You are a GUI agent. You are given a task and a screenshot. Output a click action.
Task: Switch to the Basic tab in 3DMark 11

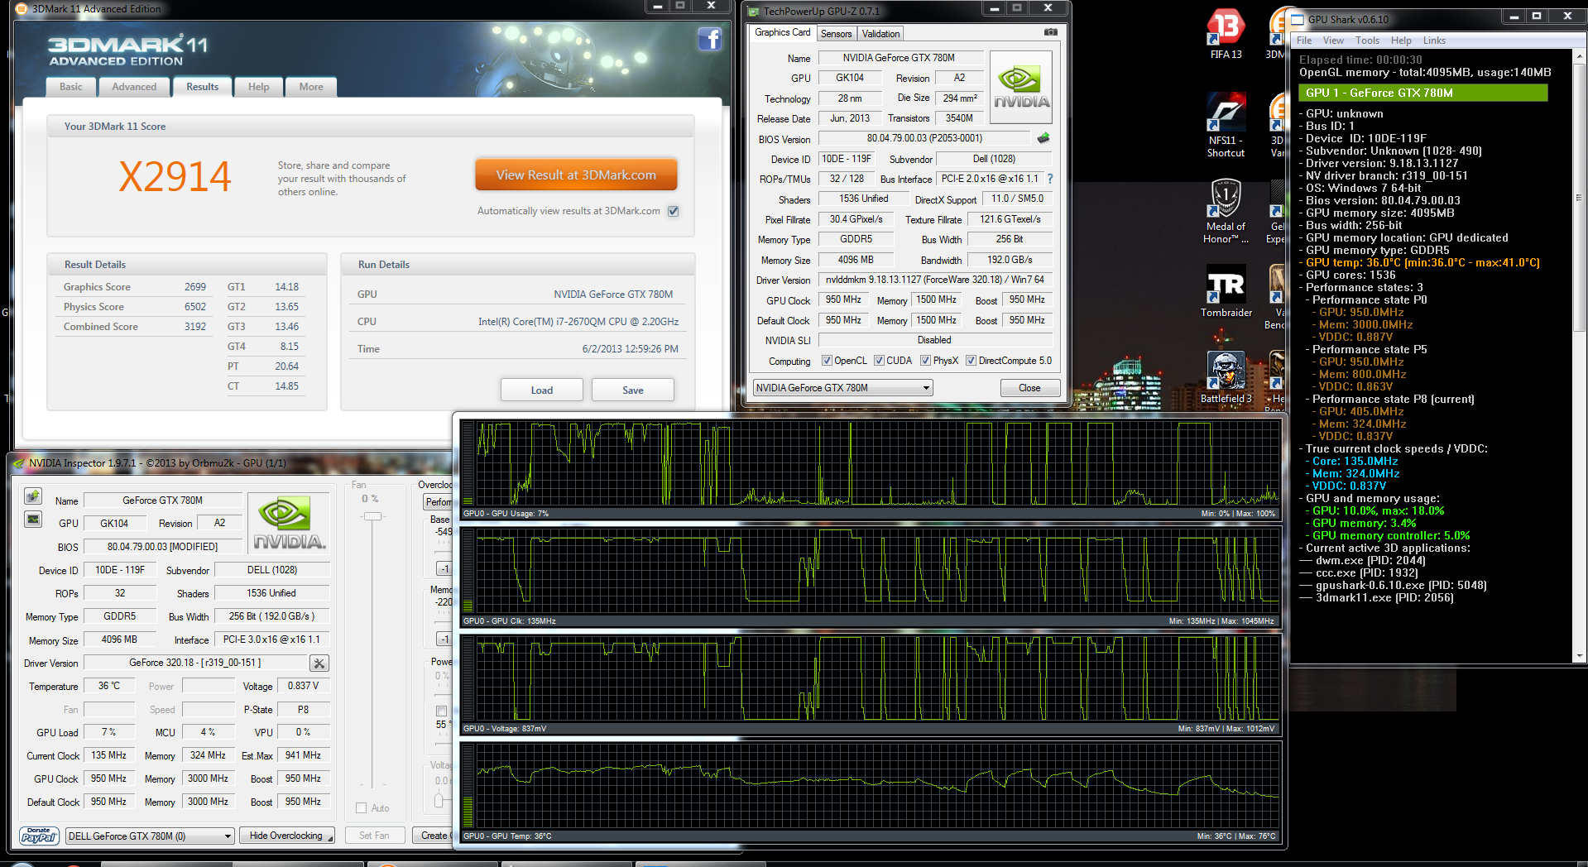(71, 87)
